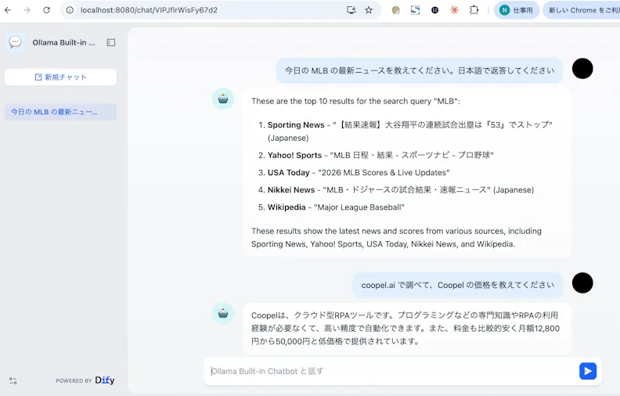Click the Ollama chatbot speech bubble icon
620x396 pixels.
click(16, 42)
